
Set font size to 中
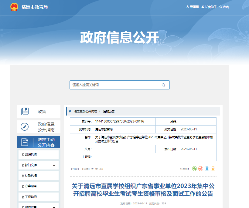click(x=97, y=169)
